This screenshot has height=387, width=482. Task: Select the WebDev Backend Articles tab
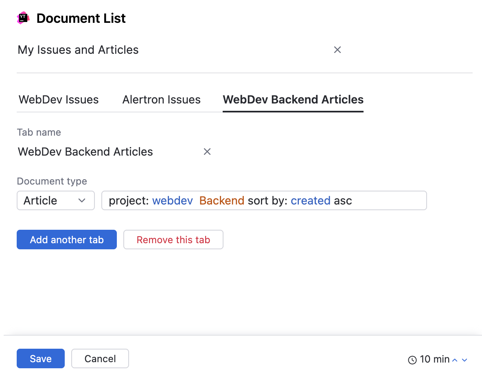[293, 99]
